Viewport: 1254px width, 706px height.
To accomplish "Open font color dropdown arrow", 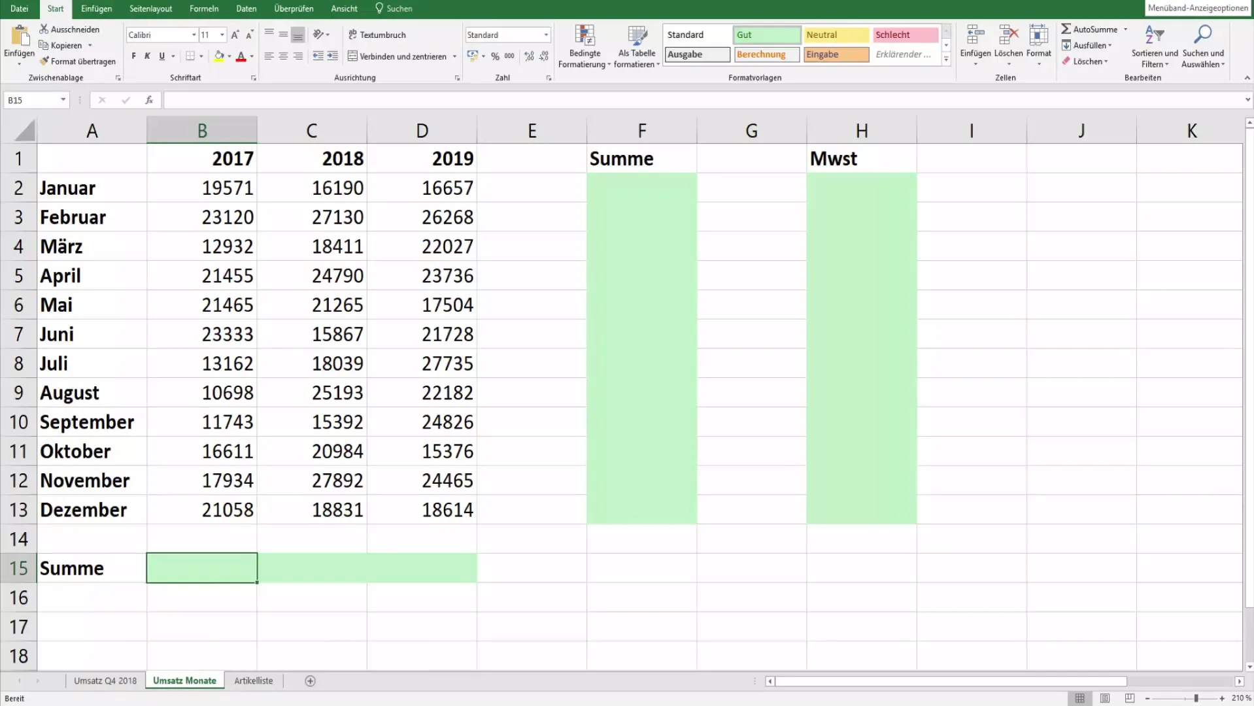I will (x=252, y=56).
